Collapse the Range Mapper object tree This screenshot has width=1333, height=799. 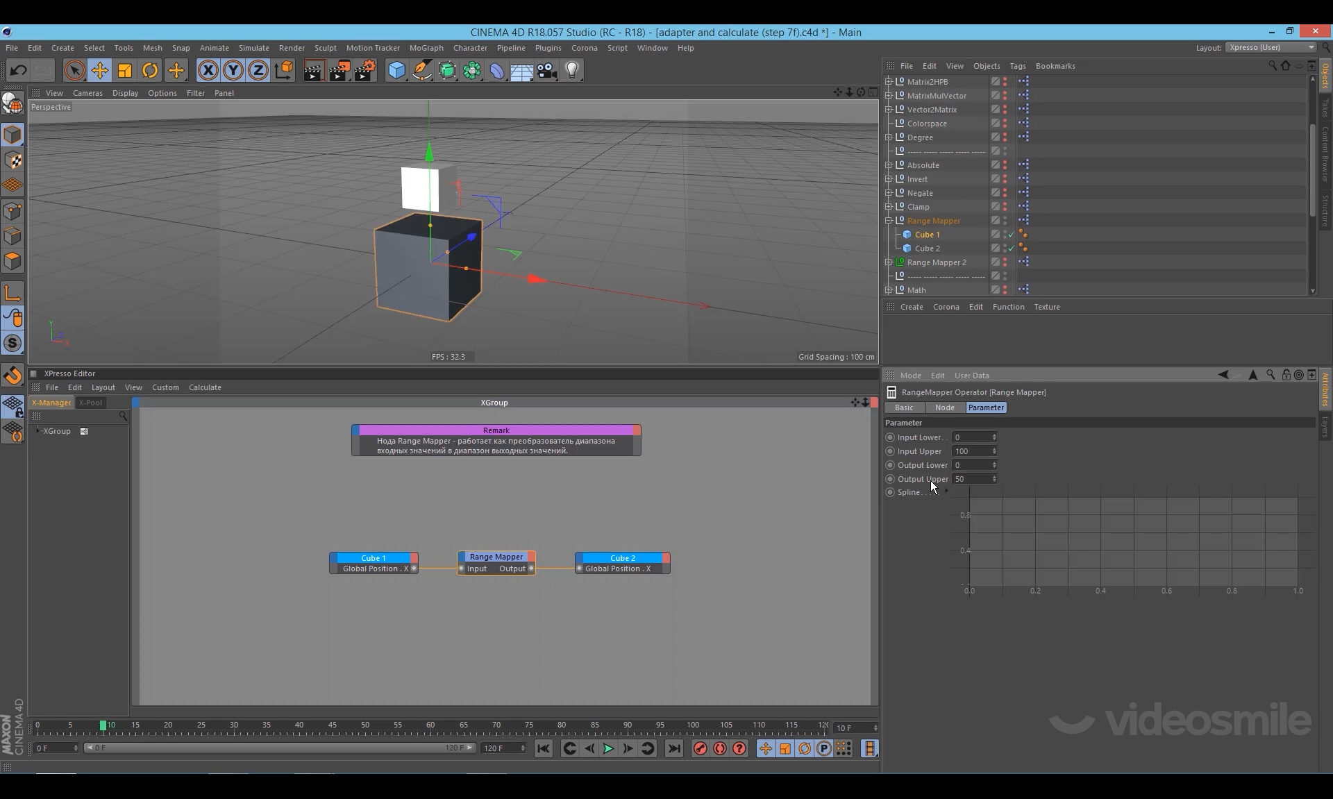pyautogui.click(x=889, y=221)
